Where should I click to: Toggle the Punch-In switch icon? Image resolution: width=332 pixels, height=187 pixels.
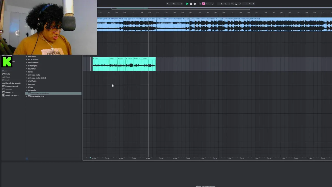point(232,4)
